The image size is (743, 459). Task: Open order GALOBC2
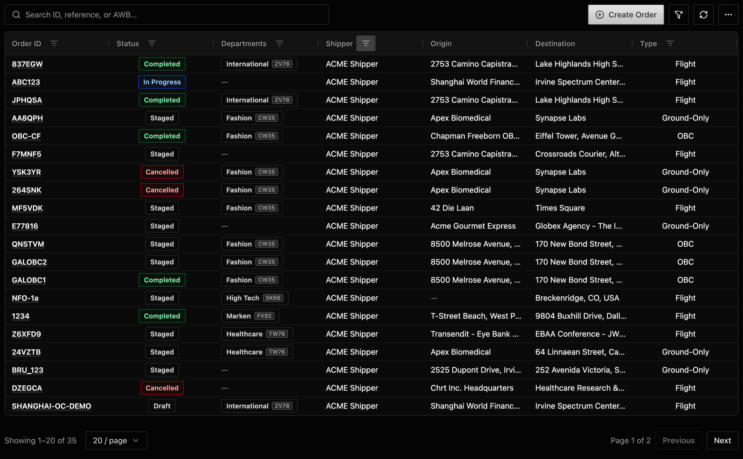point(29,262)
